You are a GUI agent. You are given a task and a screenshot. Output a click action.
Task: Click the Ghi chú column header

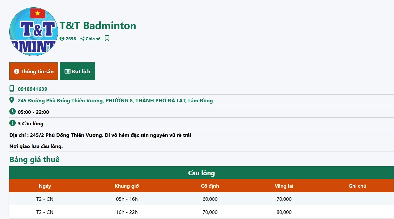pos(357,186)
